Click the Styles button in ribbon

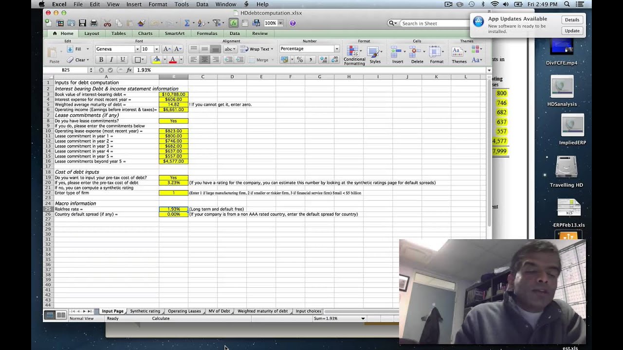tap(375, 55)
